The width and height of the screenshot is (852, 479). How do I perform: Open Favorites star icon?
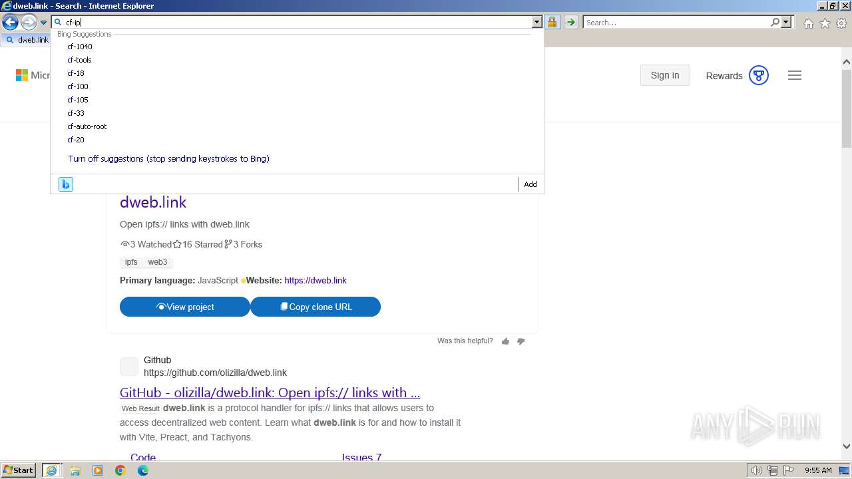(825, 23)
